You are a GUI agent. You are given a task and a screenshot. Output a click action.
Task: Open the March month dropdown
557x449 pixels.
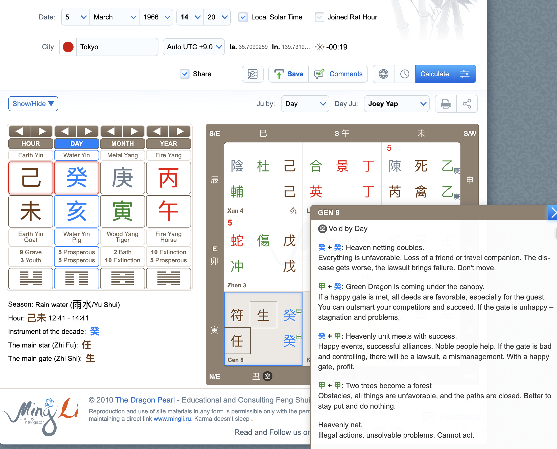[114, 17]
